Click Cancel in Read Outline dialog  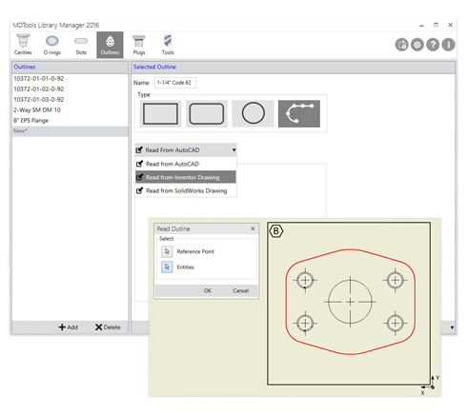point(240,290)
